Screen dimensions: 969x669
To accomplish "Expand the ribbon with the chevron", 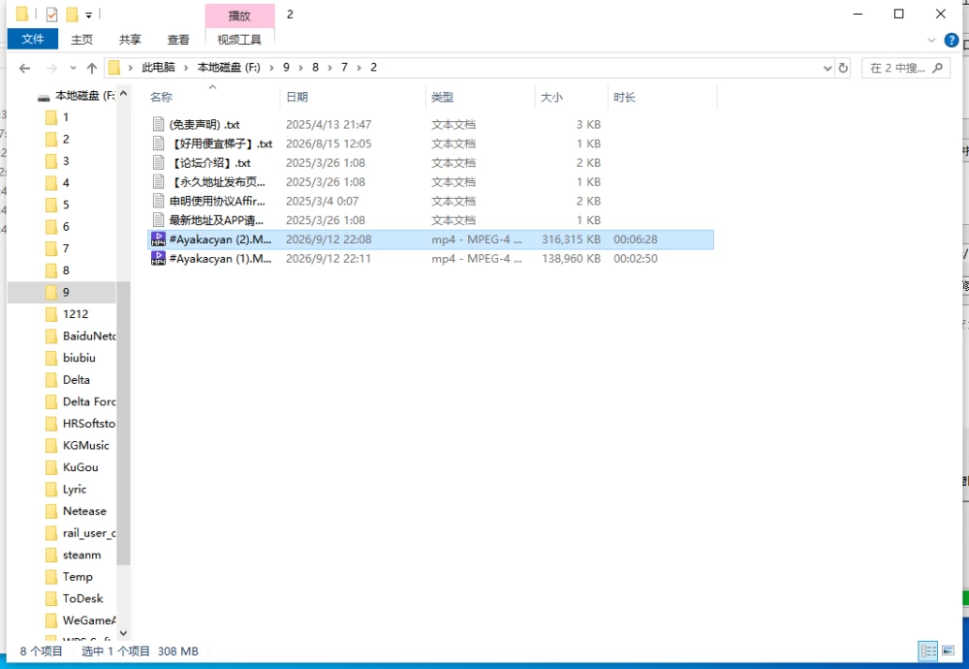I will pyautogui.click(x=931, y=41).
